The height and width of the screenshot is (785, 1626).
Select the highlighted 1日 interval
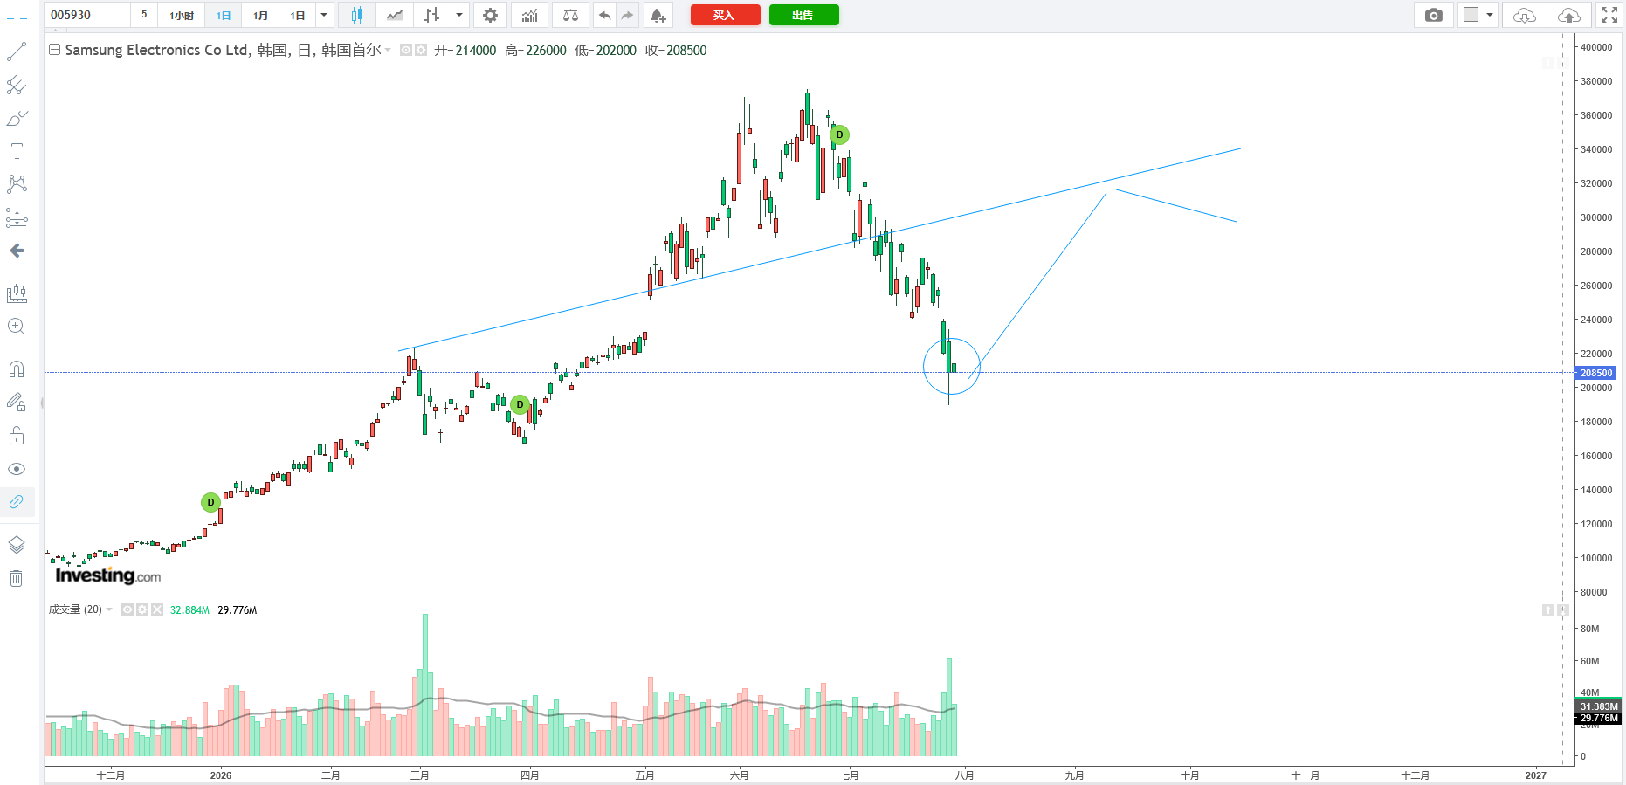pos(224,15)
